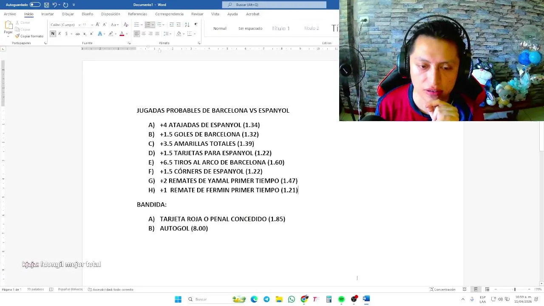This screenshot has height=306, width=544.
Task: Toggle show paragraph marks (¶)
Action: pos(195,25)
